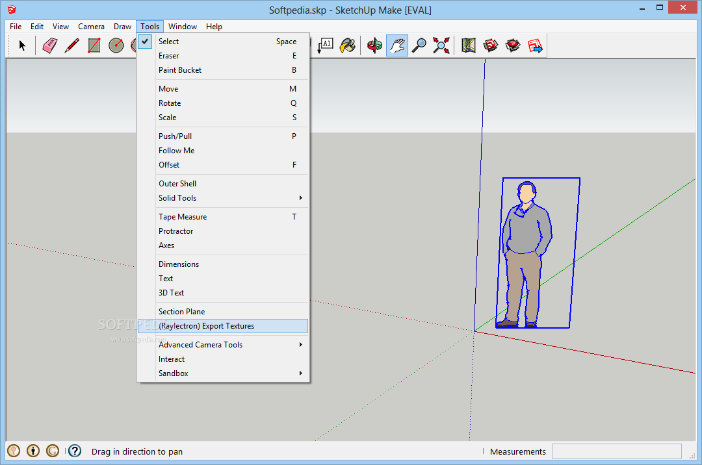Open the View menu
This screenshot has width=702, height=465.
[x=60, y=27]
